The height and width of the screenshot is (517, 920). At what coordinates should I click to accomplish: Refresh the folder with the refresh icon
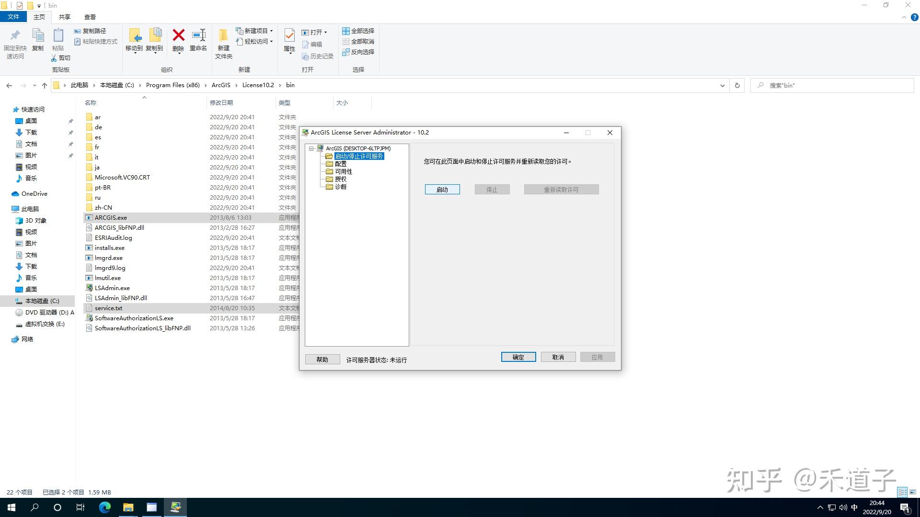tap(736, 85)
